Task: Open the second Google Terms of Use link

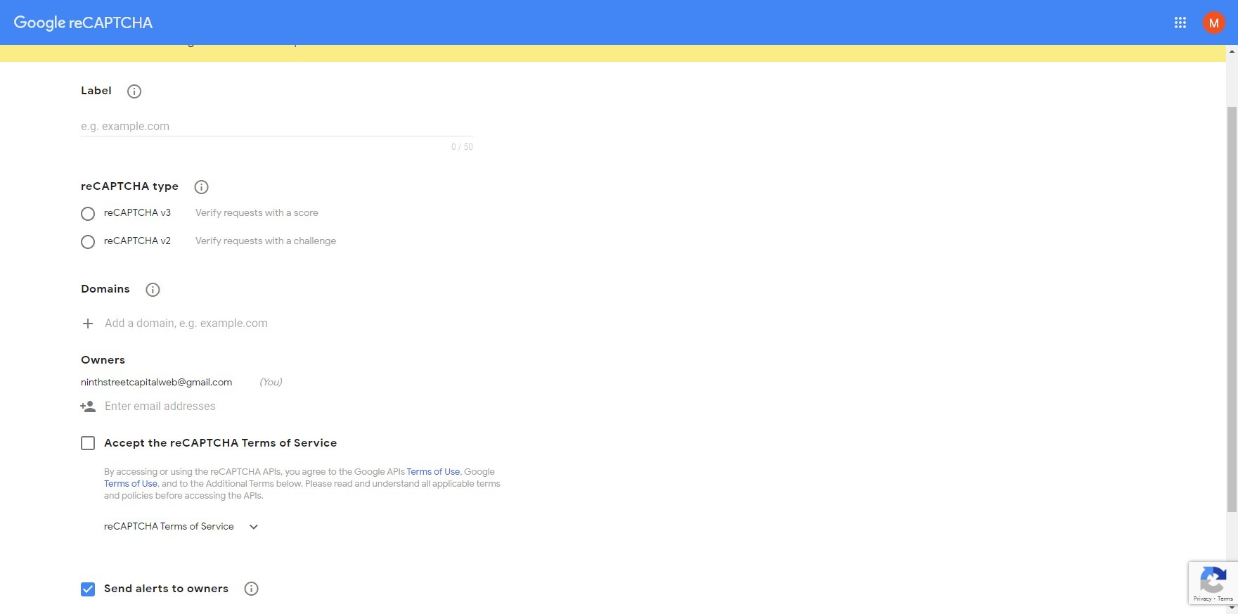Action: [x=131, y=484]
